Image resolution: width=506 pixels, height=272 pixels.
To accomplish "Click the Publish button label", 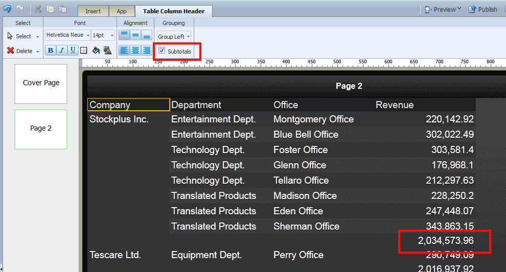I will tap(487, 9).
